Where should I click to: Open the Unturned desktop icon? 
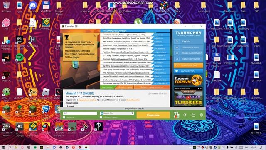click(x=72, y=128)
